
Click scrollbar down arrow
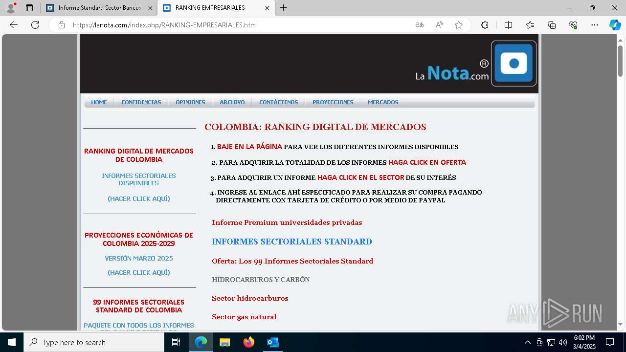coord(620,325)
